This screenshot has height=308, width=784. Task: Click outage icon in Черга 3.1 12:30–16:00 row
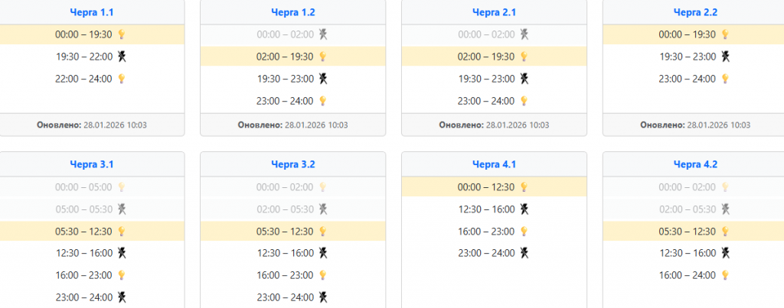click(121, 253)
